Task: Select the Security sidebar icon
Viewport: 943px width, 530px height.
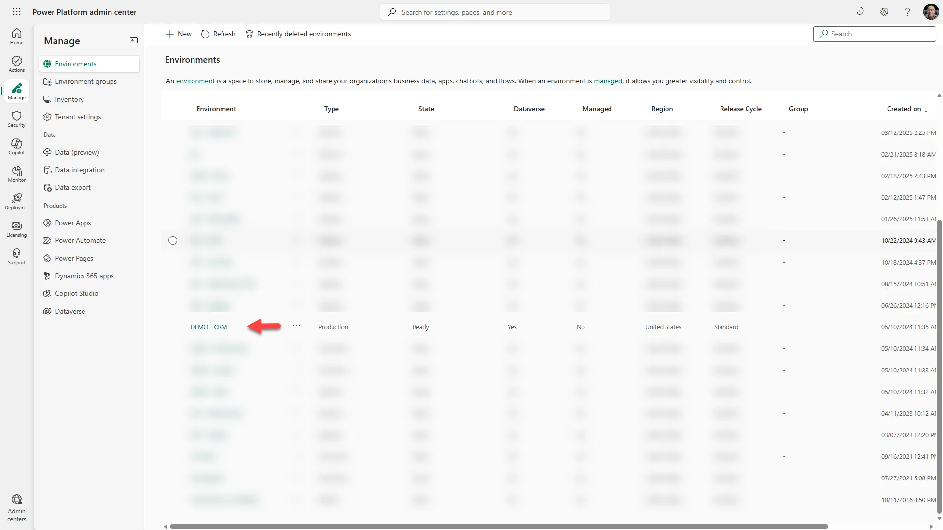Action: 16,118
